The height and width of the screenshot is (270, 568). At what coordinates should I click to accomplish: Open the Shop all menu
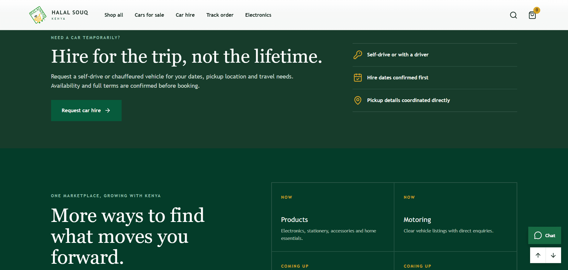pos(114,15)
